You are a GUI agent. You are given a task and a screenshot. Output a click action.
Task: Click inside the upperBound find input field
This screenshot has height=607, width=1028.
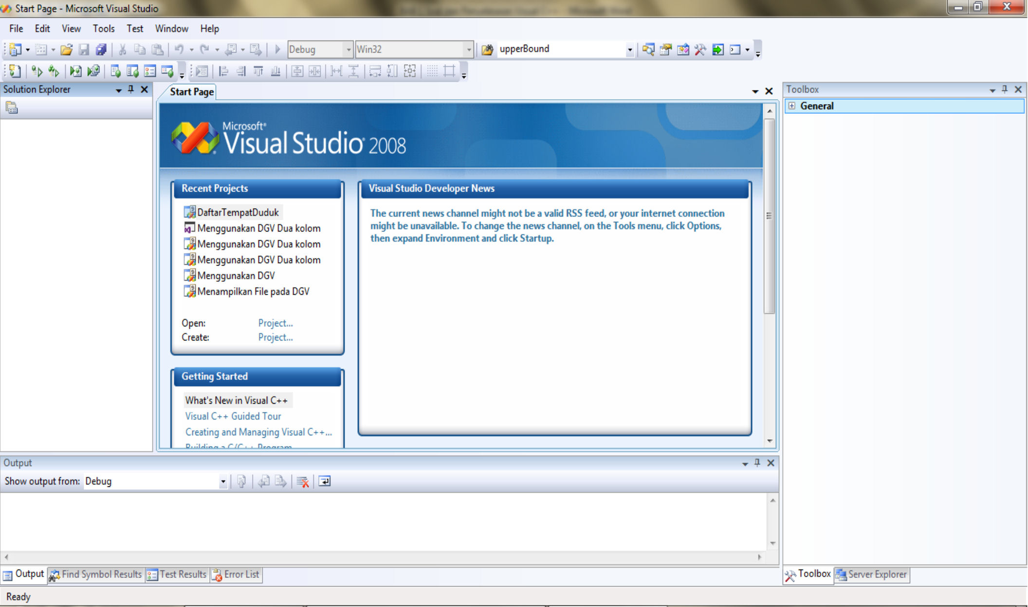[561, 50]
